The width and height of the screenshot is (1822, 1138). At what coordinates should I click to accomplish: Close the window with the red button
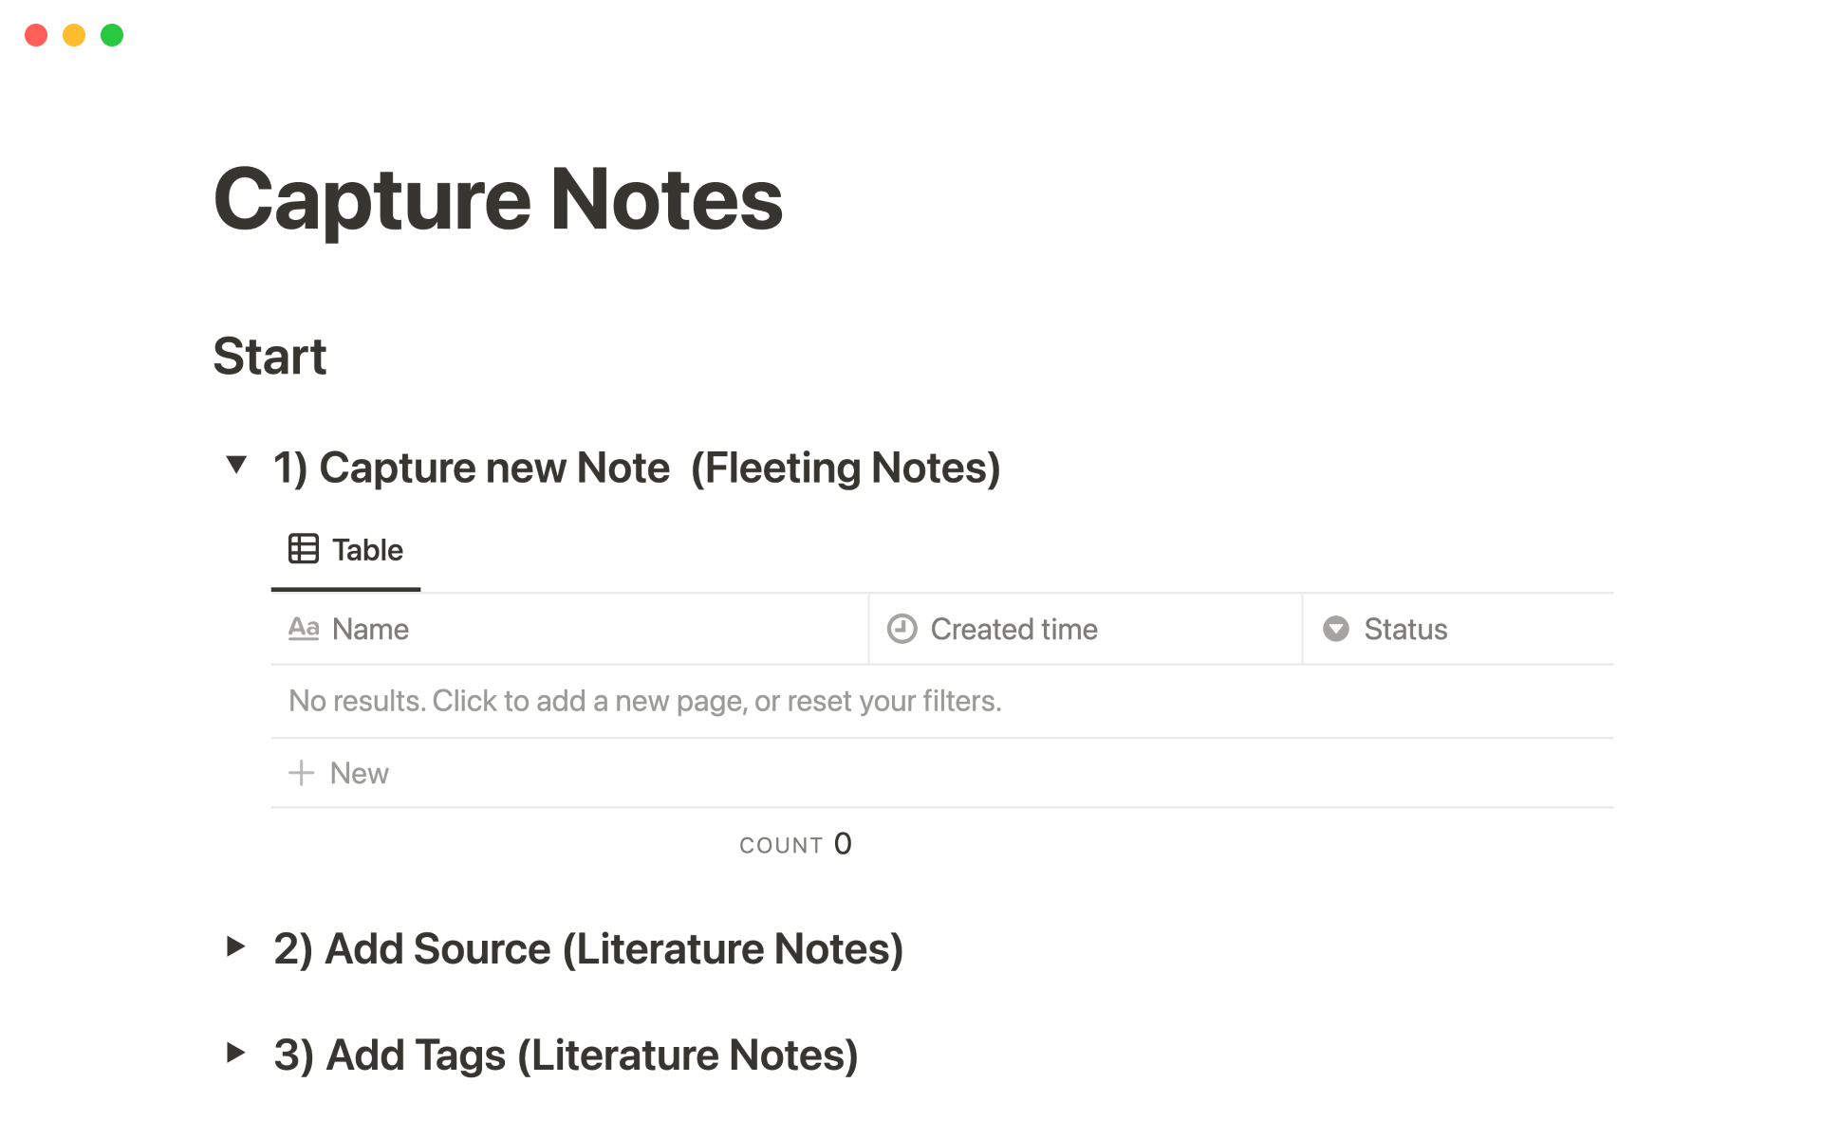point(36,35)
